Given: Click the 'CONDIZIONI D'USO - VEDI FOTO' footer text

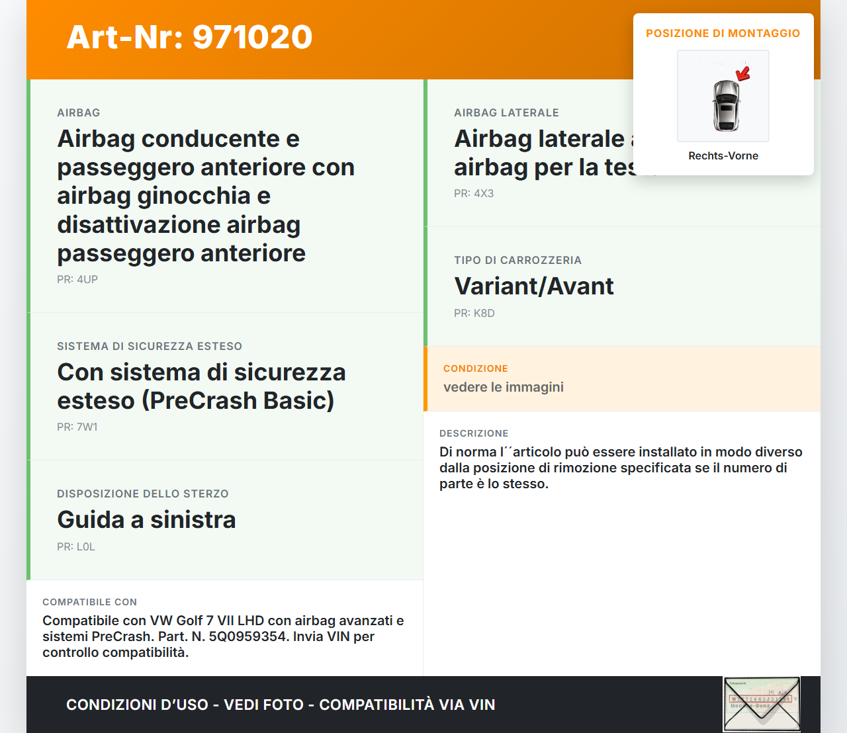Looking at the screenshot, I should tap(281, 705).
